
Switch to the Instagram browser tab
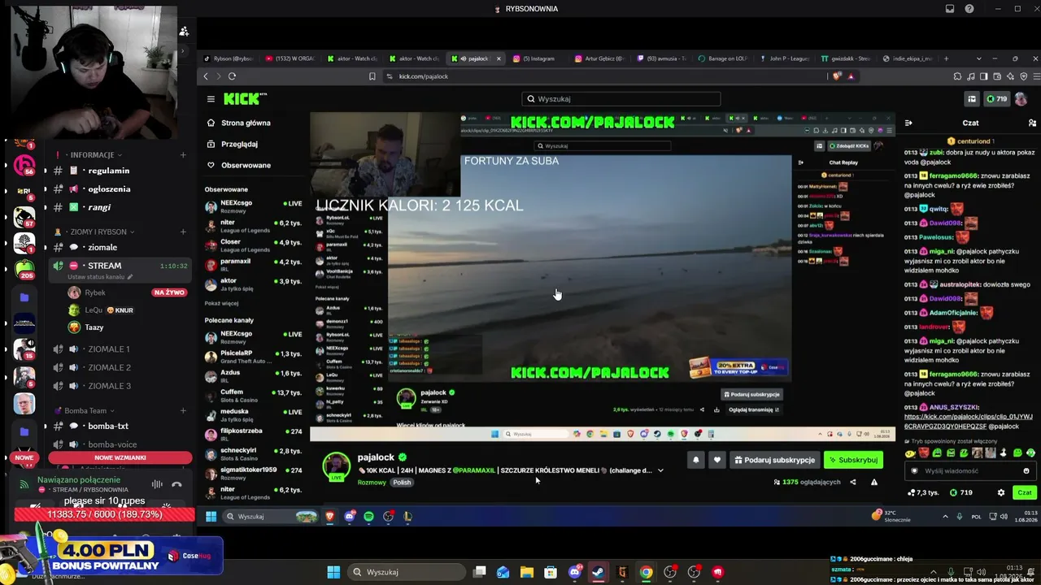(538, 58)
